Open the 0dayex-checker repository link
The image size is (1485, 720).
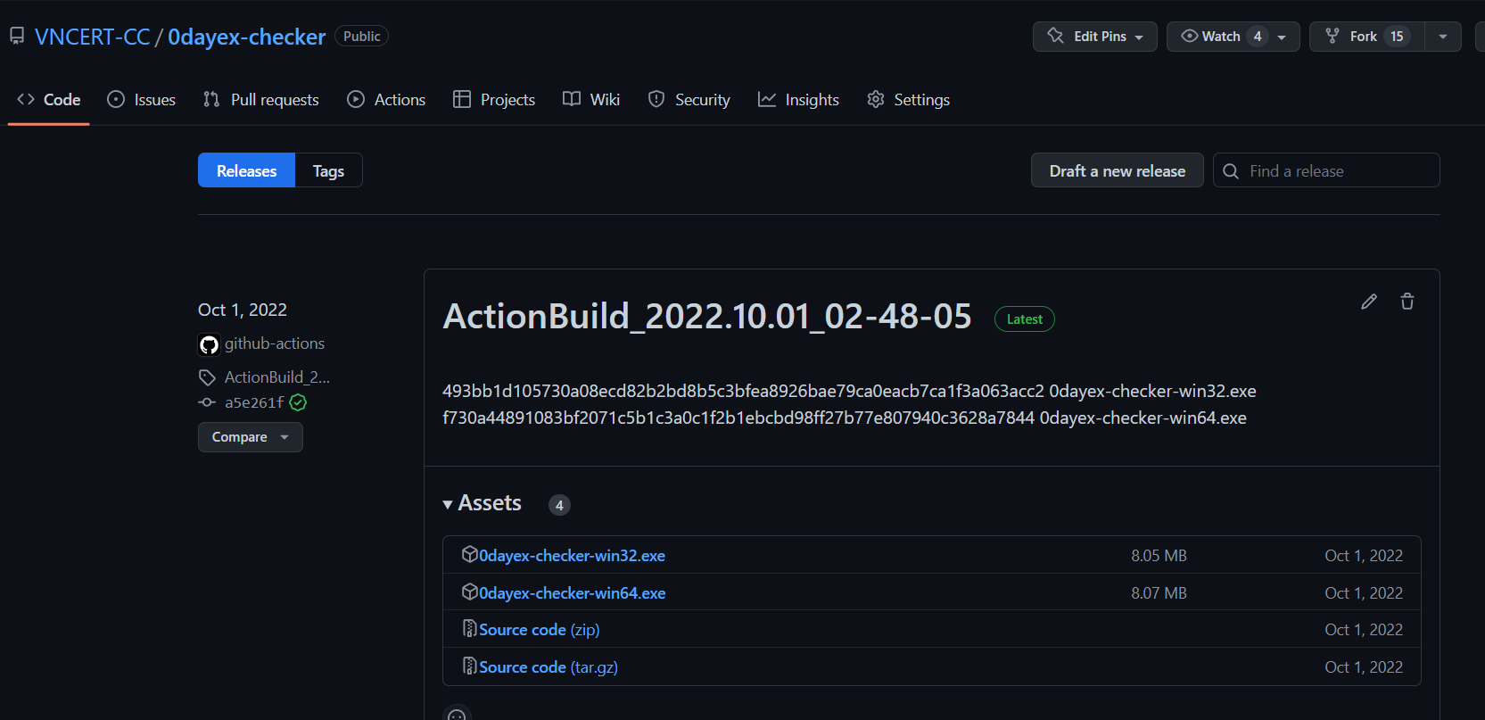(x=247, y=37)
